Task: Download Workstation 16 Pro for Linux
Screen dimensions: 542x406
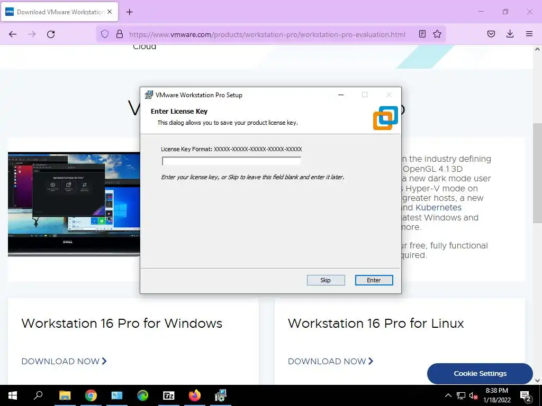Action: tap(331, 361)
